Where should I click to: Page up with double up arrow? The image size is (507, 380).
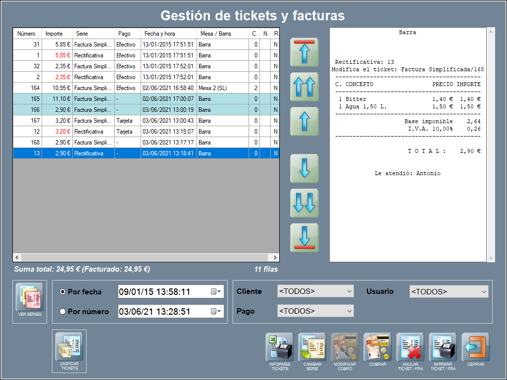304,87
